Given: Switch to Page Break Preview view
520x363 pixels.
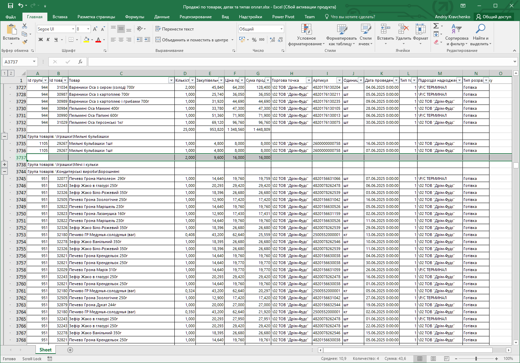Looking at the screenshot, I should click(x=446, y=358).
